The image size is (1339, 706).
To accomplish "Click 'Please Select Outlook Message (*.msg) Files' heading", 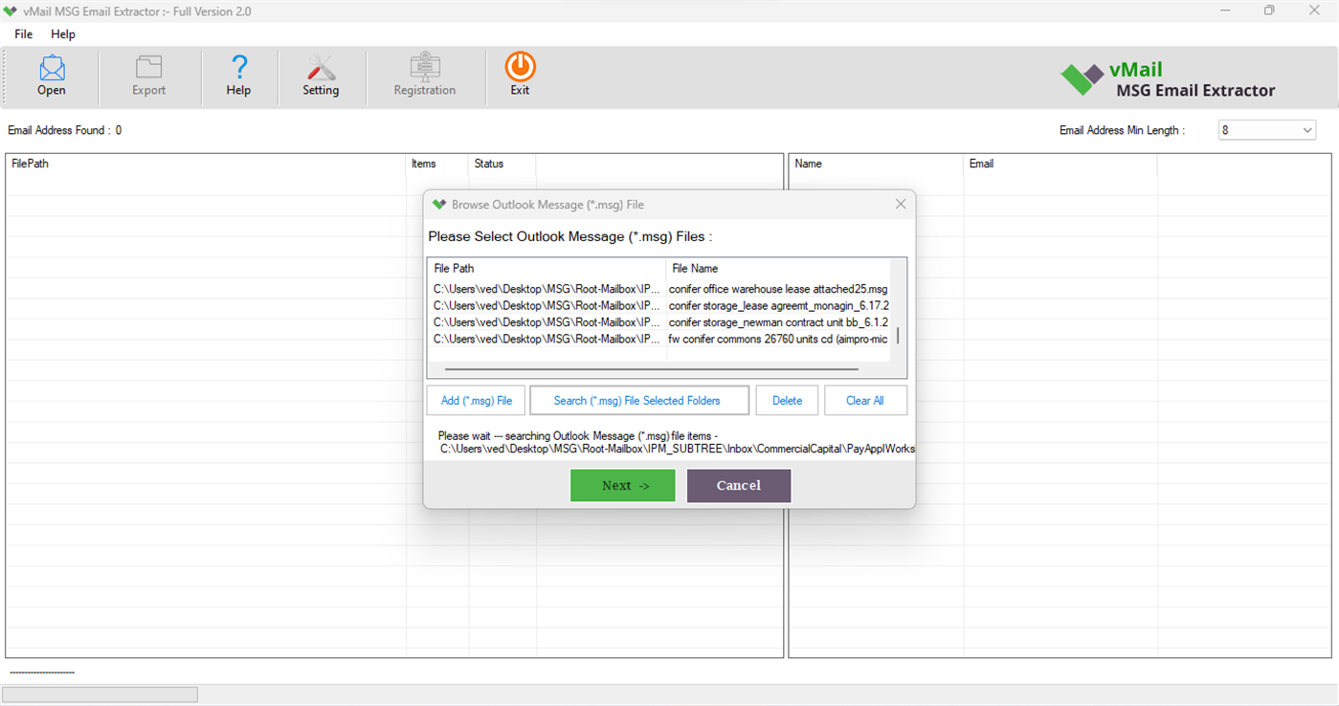I will [570, 236].
